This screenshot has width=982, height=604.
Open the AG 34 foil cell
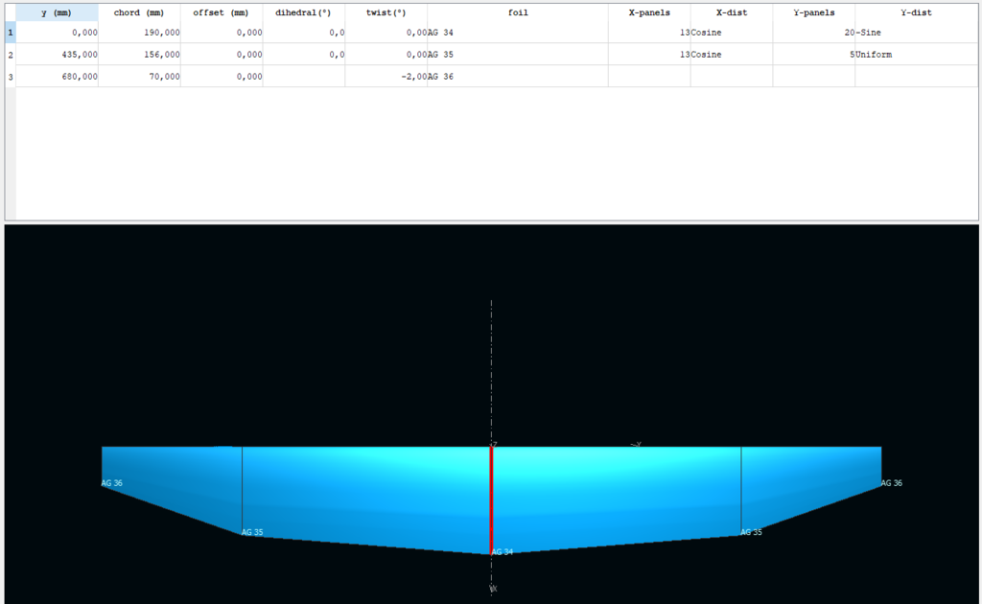pyautogui.click(x=517, y=33)
